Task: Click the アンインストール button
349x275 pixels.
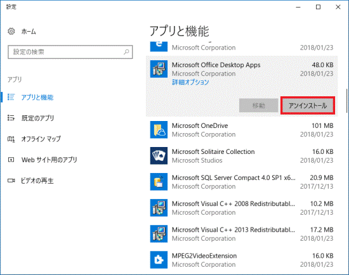Action: (x=308, y=106)
